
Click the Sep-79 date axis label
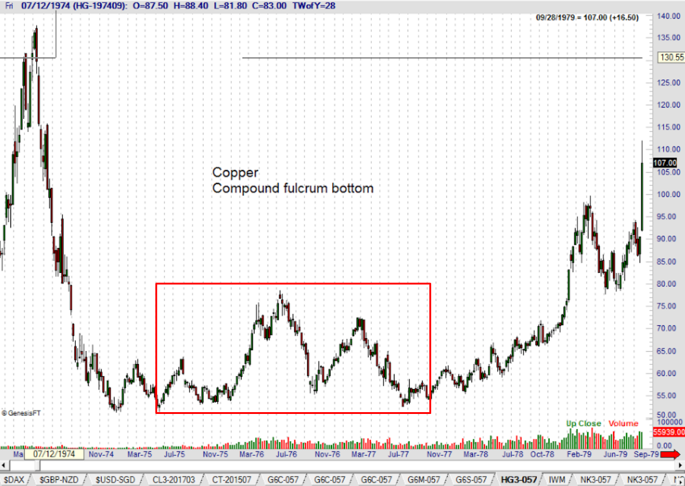click(646, 454)
